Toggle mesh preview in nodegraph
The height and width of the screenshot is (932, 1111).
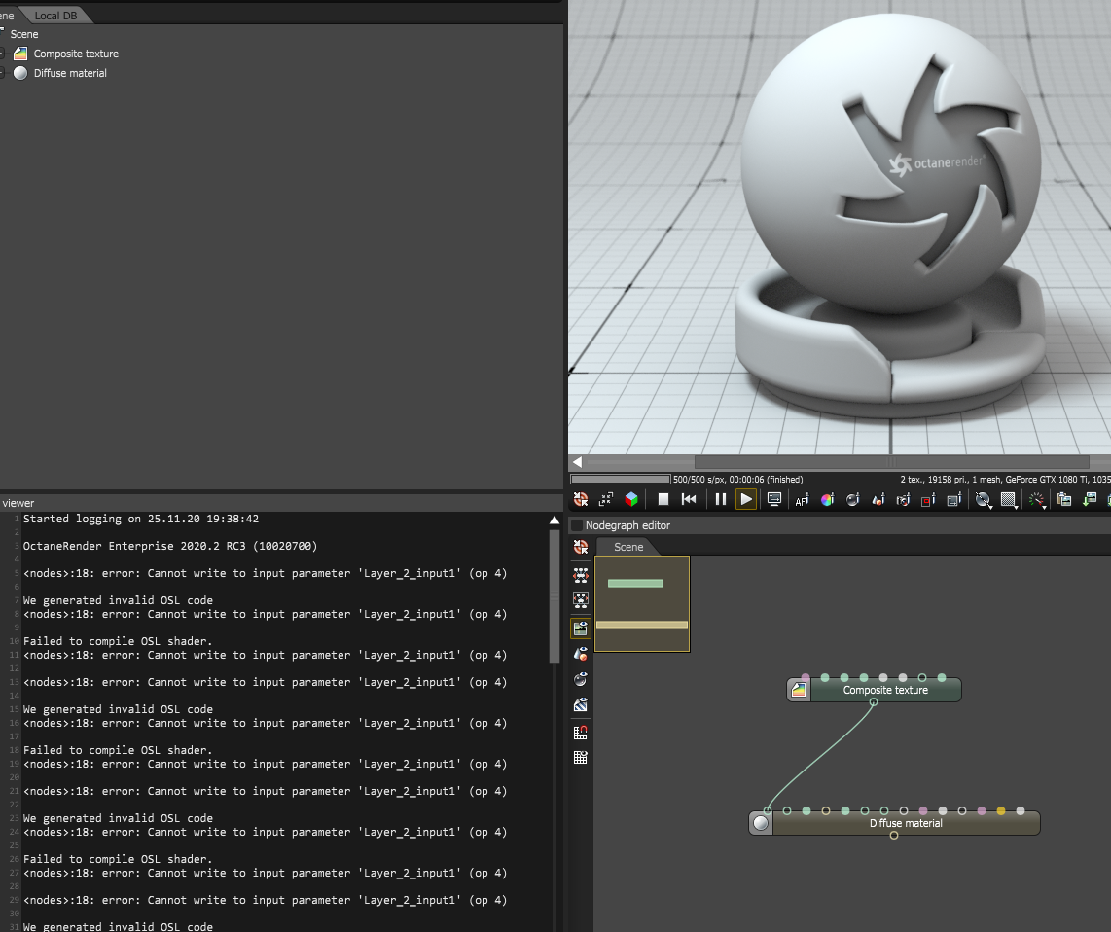[580, 654]
